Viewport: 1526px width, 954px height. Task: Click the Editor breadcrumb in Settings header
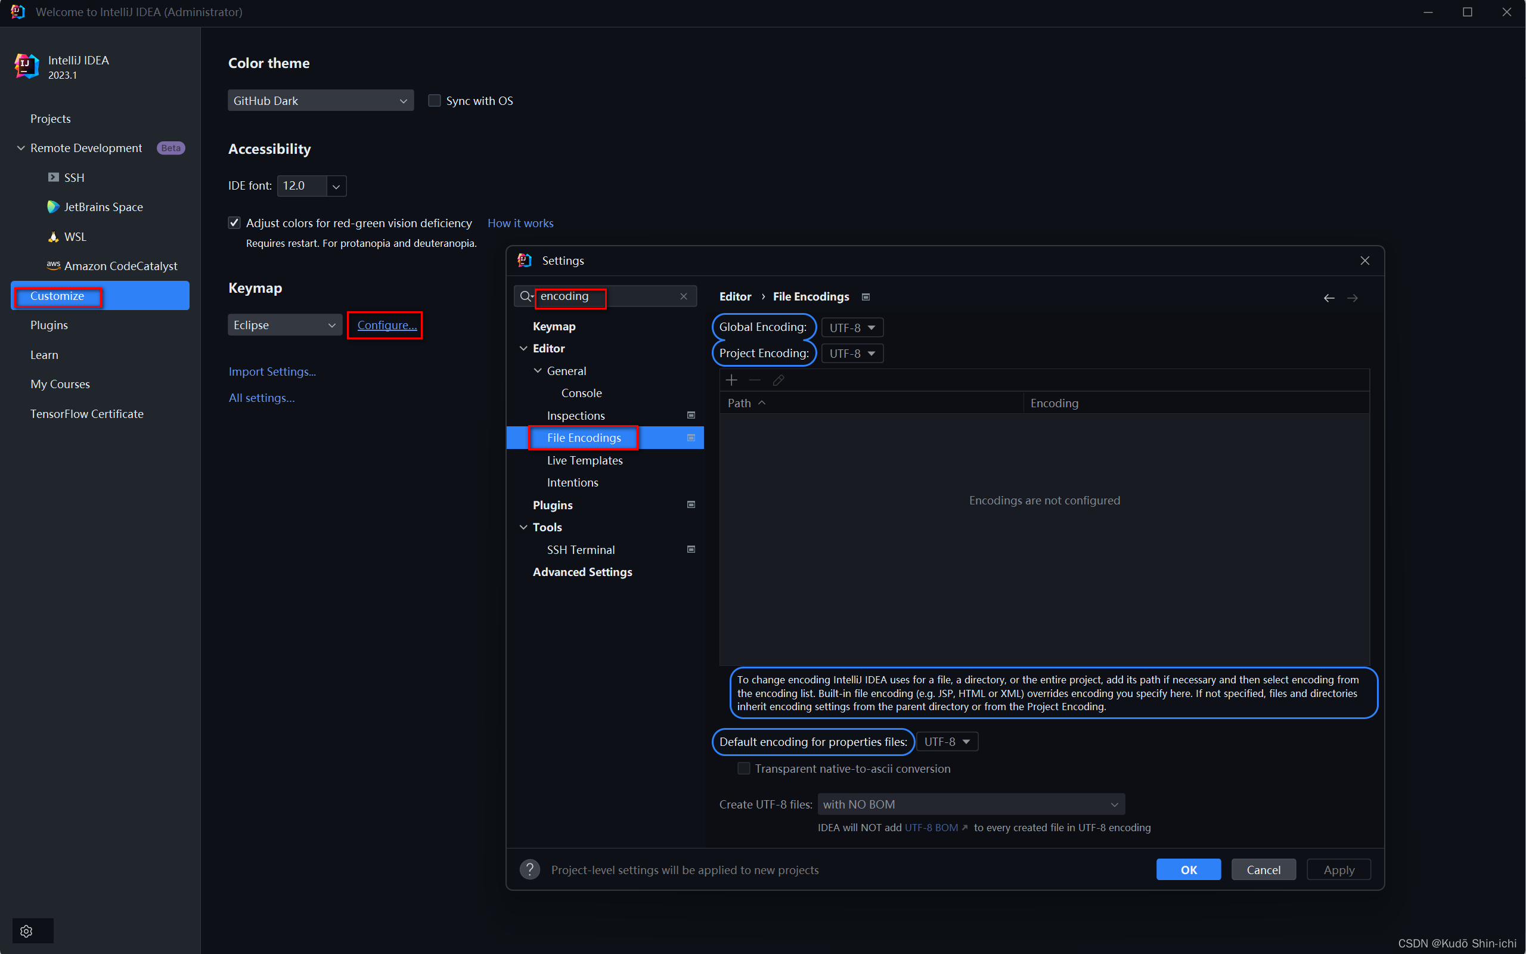tap(735, 296)
